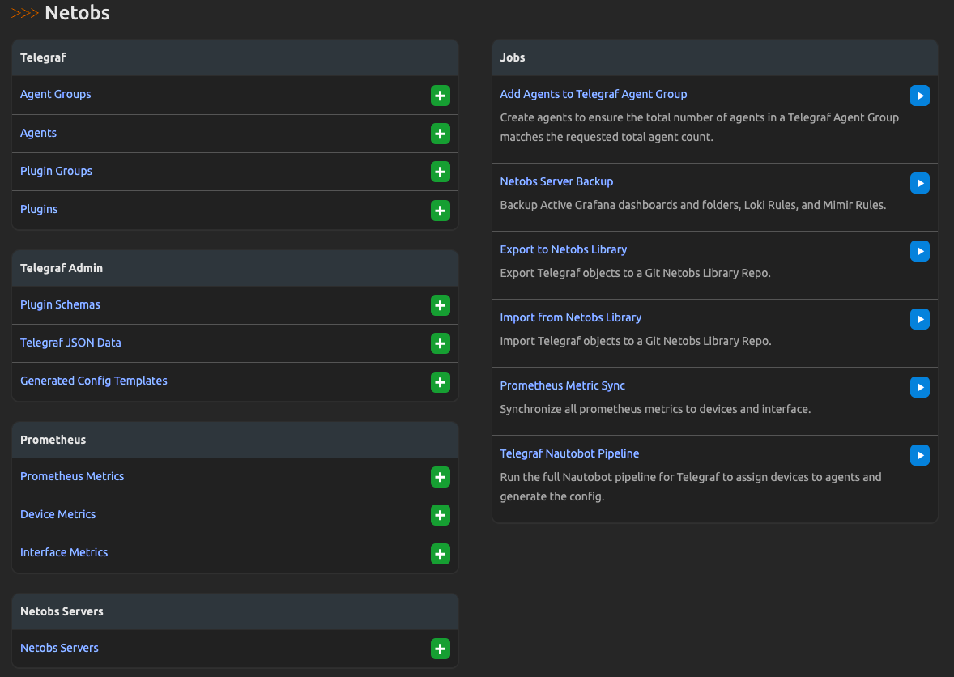This screenshot has height=677, width=954.
Task: Open Generated Config Templates list
Action: point(94,381)
